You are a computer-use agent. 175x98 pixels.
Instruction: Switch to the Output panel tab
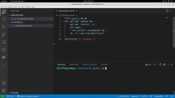(104, 65)
